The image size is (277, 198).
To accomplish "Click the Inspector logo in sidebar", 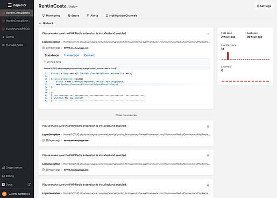I will (x=17, y=5).
